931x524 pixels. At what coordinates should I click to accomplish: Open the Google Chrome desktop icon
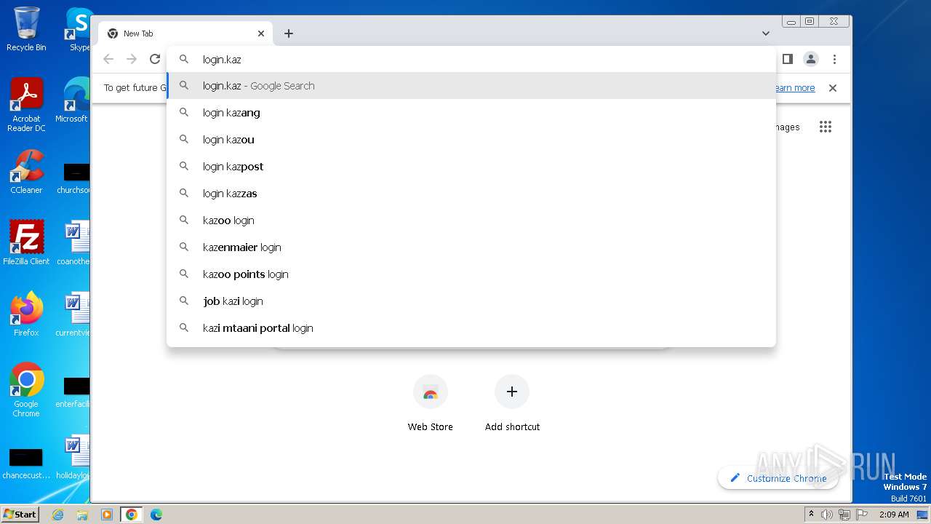(26, 390)
